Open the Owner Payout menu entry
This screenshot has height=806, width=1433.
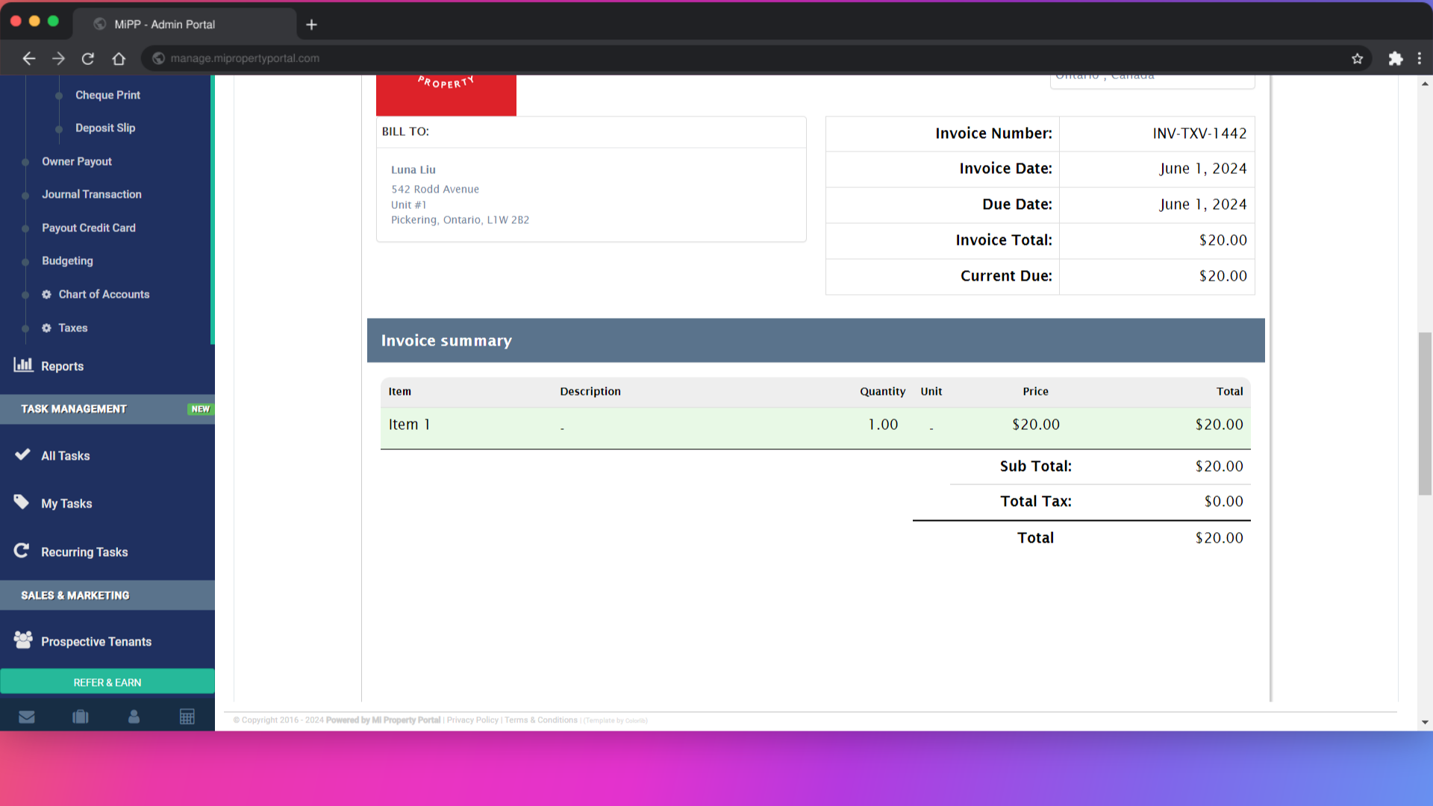coord(76,161)
